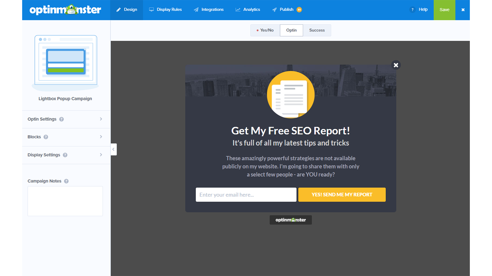This screenshot has width=492, height=276.
Task: Click the email input field in popup
Action: (x=246, y=195)
